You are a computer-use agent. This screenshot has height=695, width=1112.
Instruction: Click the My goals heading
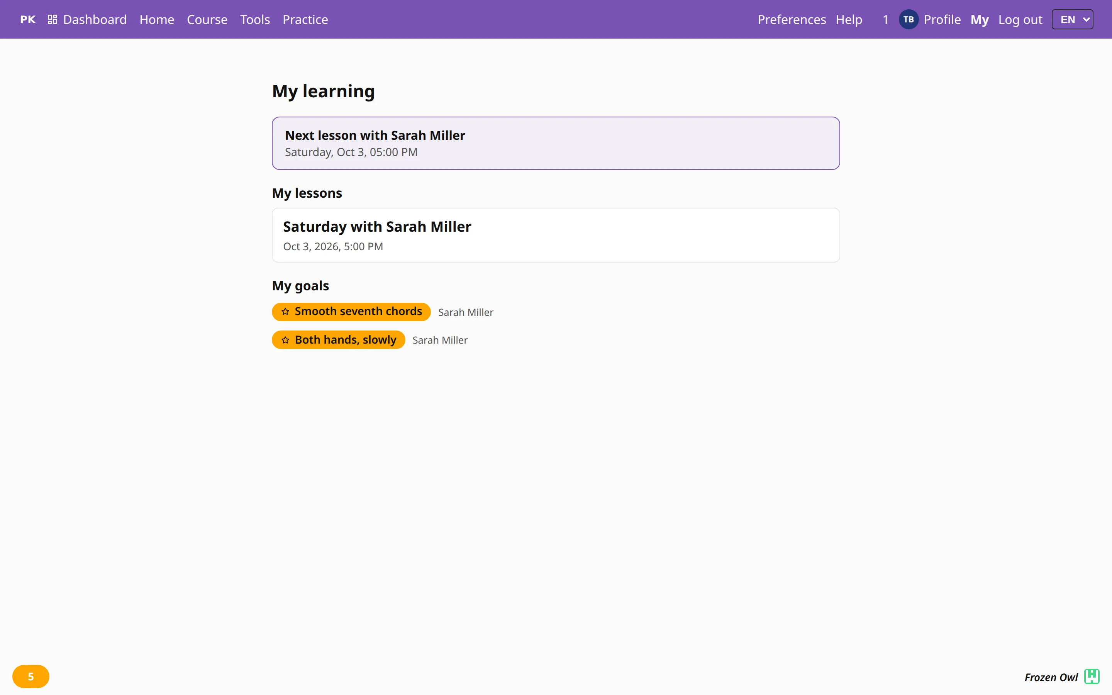pyautogui.click(x=300, y=286)
